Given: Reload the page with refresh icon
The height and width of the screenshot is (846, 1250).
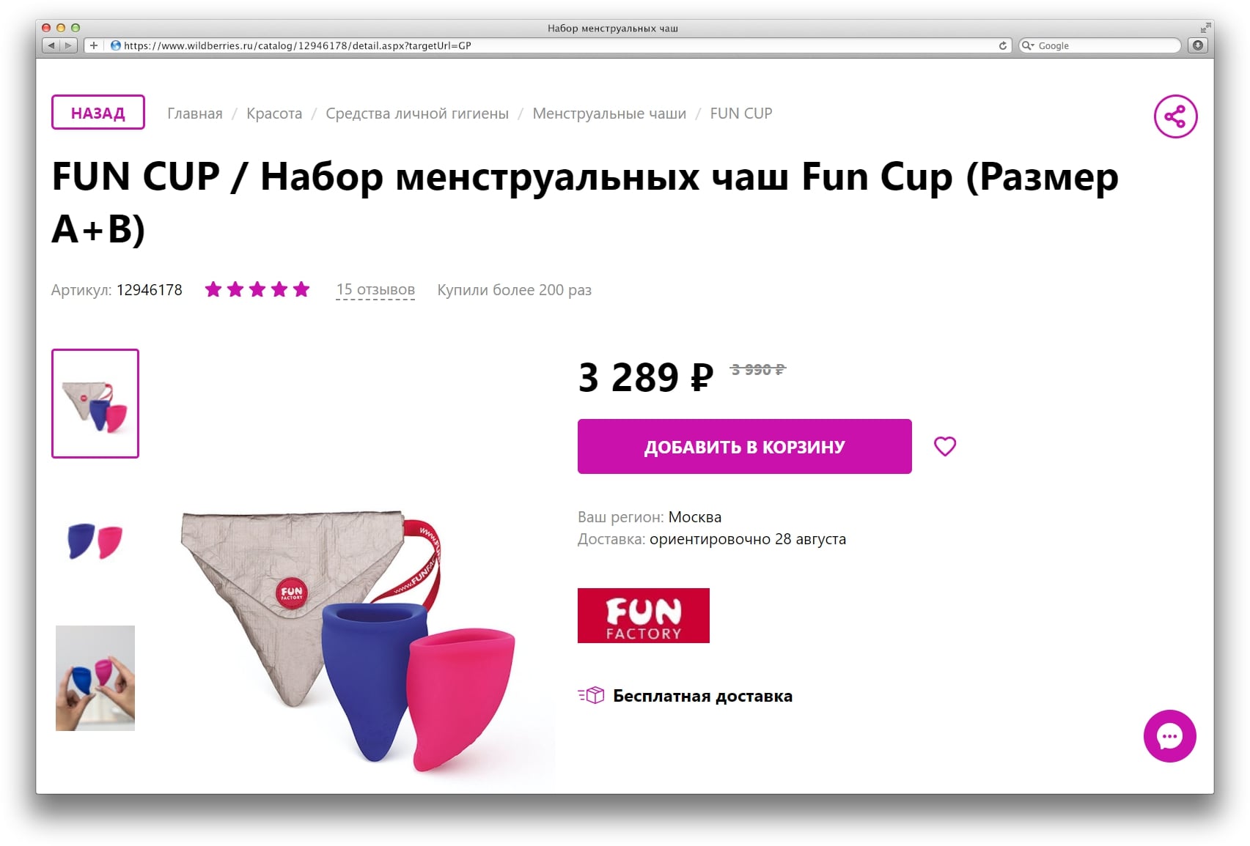Looking at the screenshot, I should pos(1002,45).
